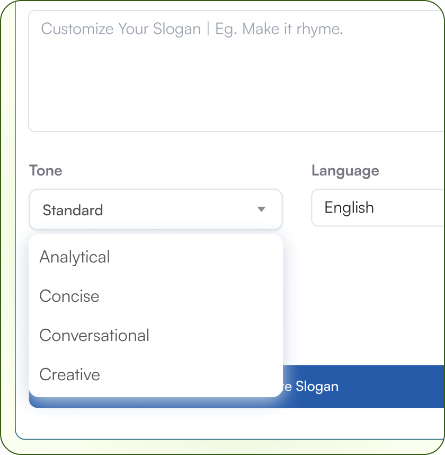Click the Slogan button text
The width and height of the screenshot is (445, 455).
(316, 386)
